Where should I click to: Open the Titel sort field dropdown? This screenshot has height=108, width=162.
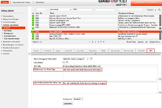point(84,9)
